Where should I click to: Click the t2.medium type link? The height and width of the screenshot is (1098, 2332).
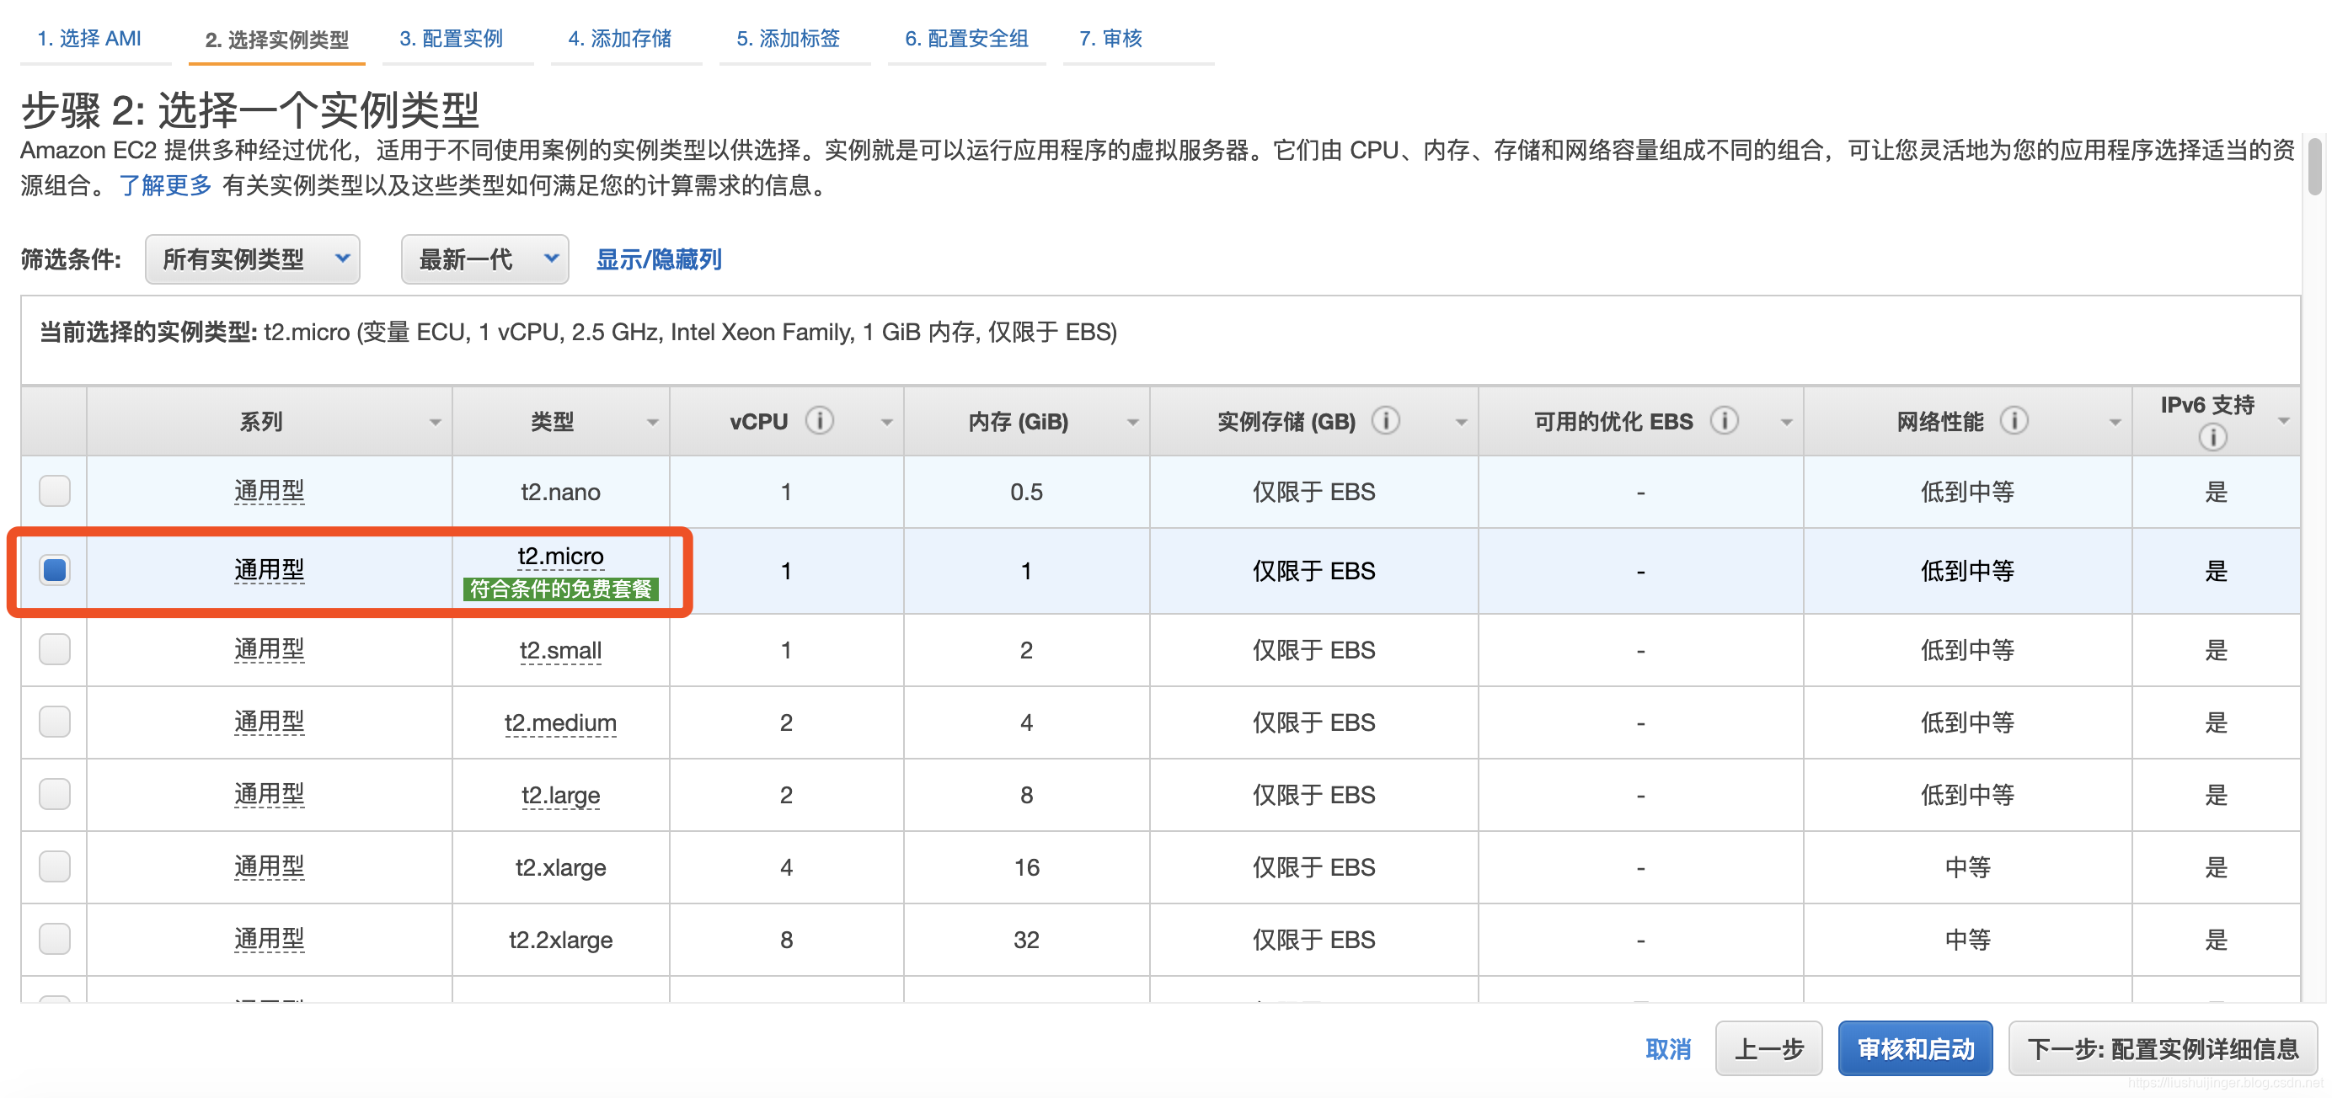[560, 722]
